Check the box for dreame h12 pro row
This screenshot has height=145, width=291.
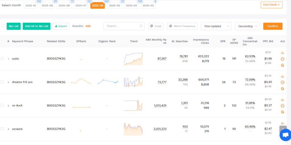coord(2,82)
